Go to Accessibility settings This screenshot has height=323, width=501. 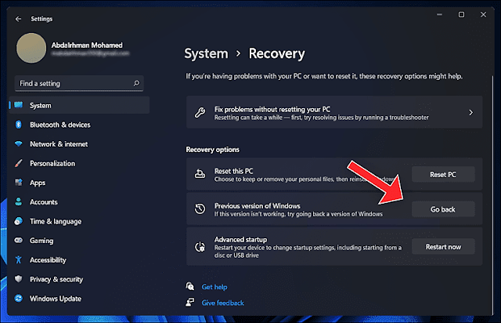(48, 260)
